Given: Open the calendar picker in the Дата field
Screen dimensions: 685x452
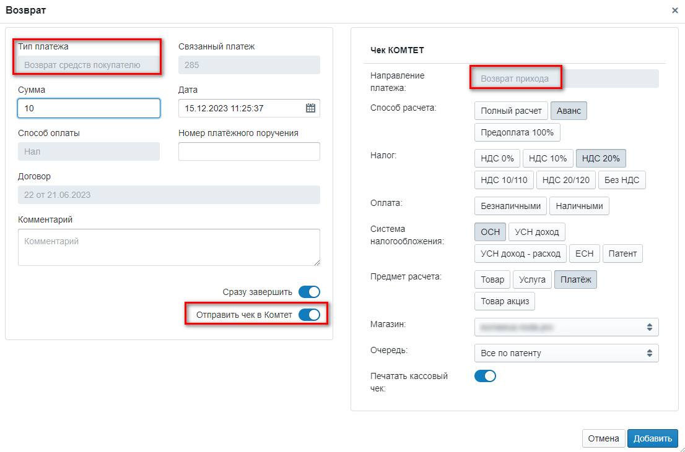Looking at the screenshot, I should pyautogui.click(x=310, y=108).
